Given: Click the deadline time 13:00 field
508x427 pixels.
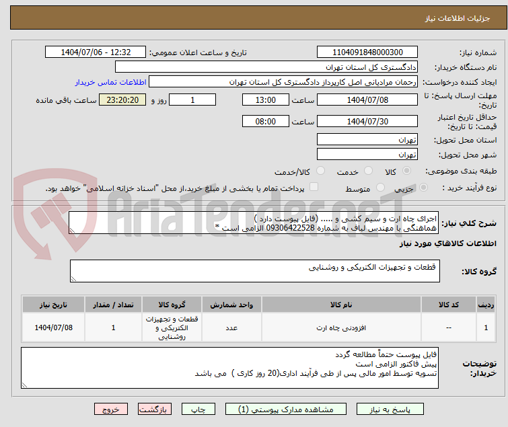Looking at the screenshot, I should coord(265,100).
